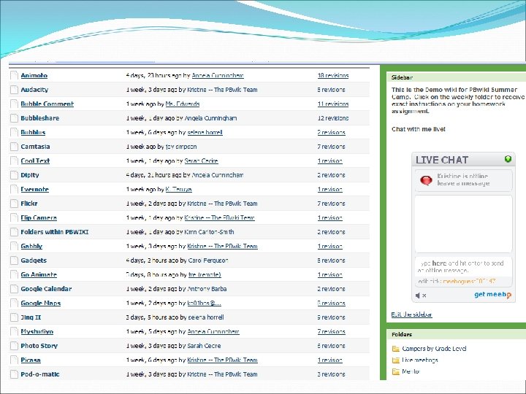Click the page icon beside Picasa
526x394 pixels.
[14, 360]
